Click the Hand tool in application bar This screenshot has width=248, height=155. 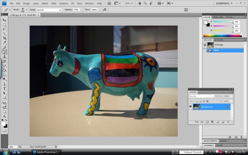[x=140, y=3]
